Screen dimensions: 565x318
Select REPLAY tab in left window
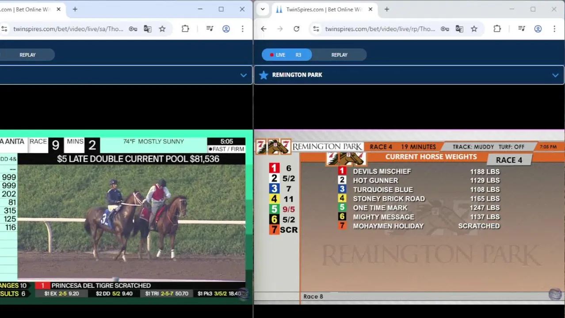(x=27, y=55)
